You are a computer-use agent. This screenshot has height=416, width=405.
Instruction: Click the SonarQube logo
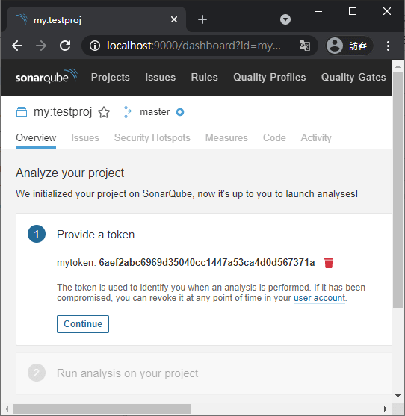tap(46, 76)
